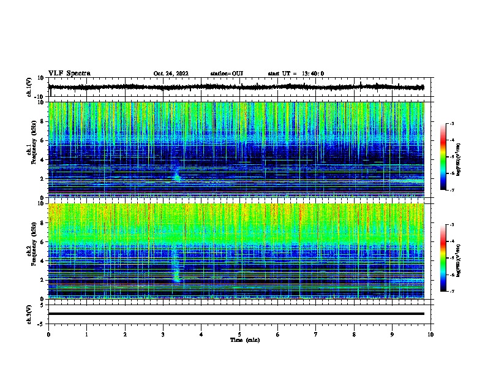Screen dimensions: 485x375
Task: Click the time axis tick label "10"
Action: coord(430,335)
